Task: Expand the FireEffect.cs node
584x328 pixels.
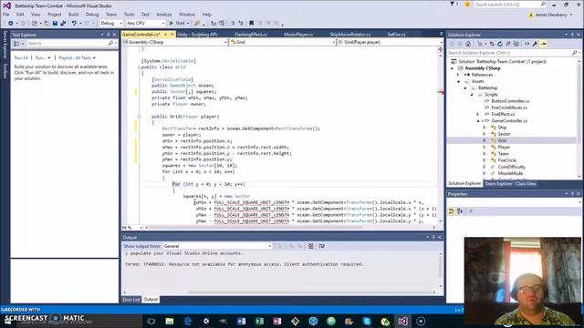Action: 478,114
